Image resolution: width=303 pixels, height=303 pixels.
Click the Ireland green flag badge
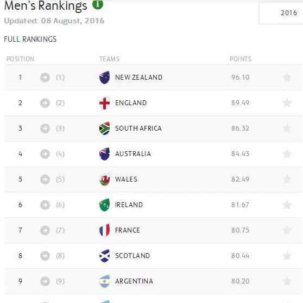click(104, 205)
